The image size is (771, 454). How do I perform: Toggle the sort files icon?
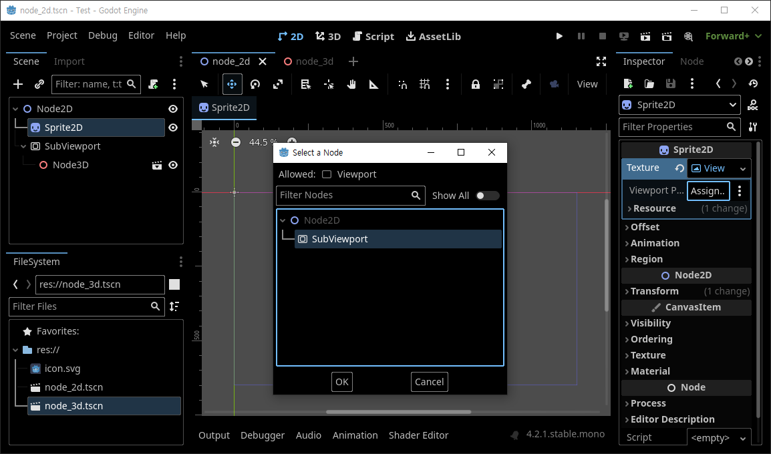174,306
